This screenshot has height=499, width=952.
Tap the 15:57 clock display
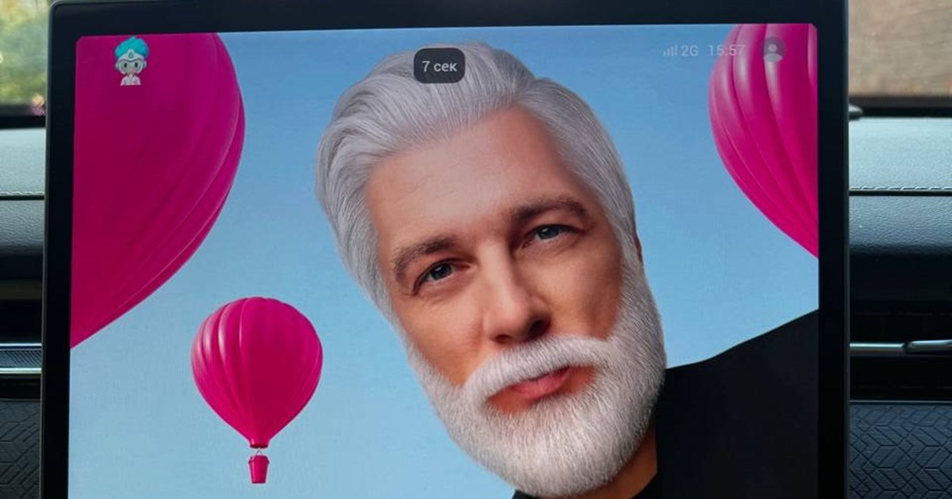[x=727, y=51]
